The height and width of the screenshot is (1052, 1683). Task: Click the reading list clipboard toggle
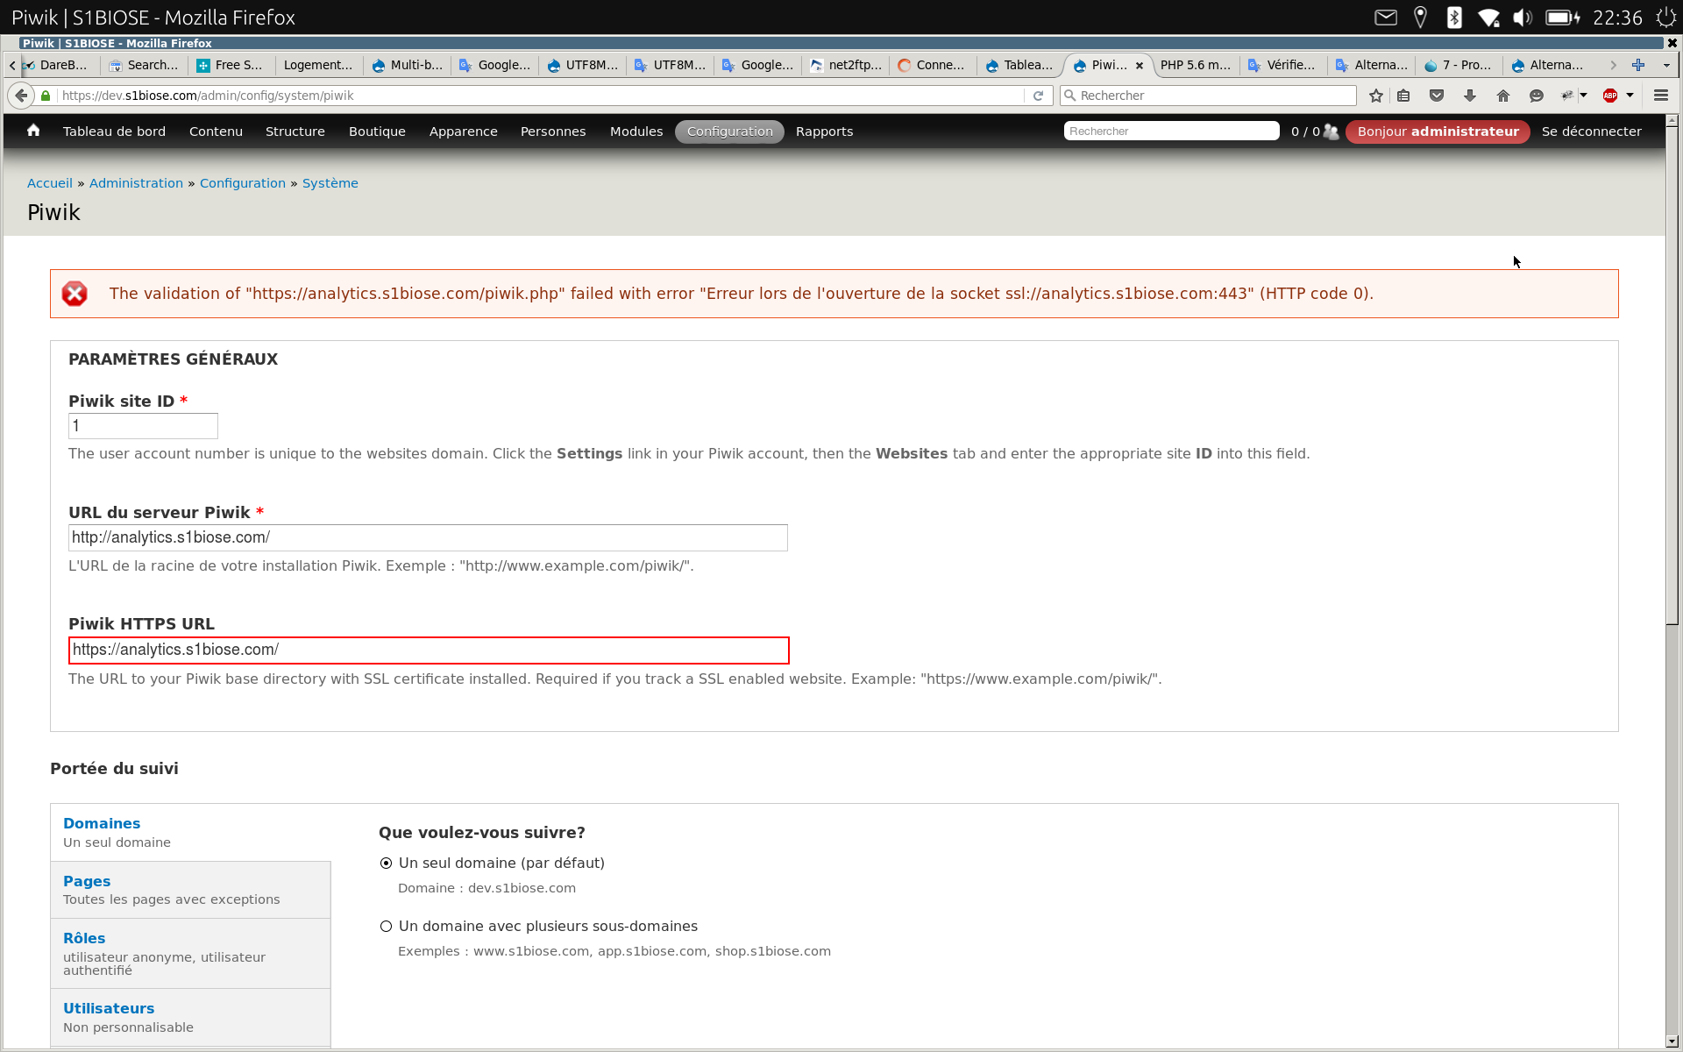click(1403, 96)
